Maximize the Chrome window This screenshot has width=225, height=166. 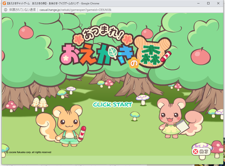pyautogui.click(x=208, y=3)
